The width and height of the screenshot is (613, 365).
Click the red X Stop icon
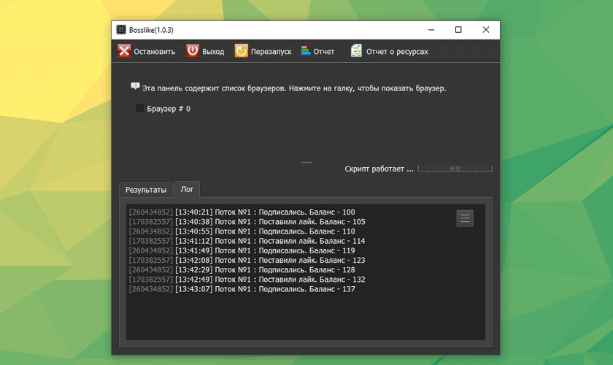click(124, 51)
